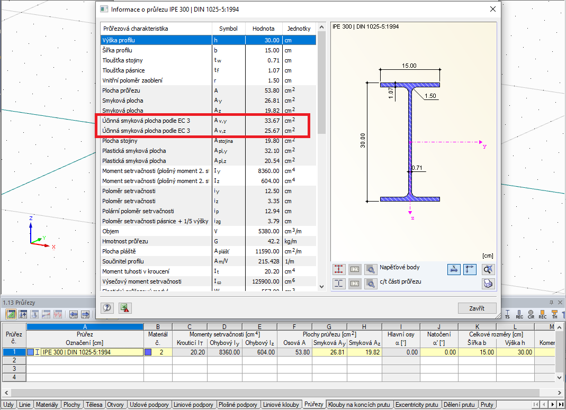Click first table toolbar icon in Průřezy

click(11, 314)
